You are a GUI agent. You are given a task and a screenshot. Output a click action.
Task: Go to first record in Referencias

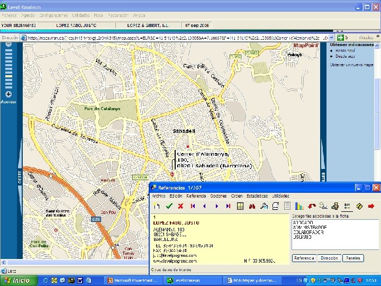pos(193,206)
